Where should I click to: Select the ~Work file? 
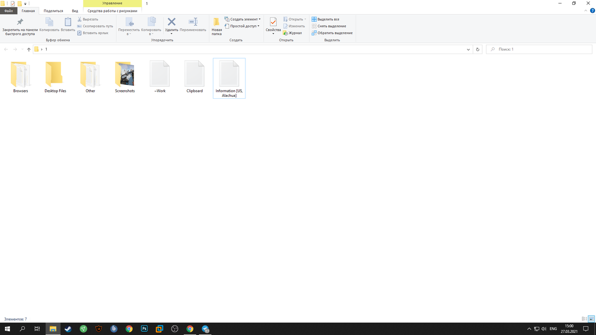[160, 77]
